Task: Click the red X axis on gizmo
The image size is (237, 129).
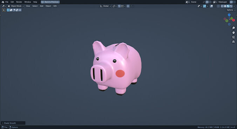Action: pyautogui.click(x=233, y=20)
